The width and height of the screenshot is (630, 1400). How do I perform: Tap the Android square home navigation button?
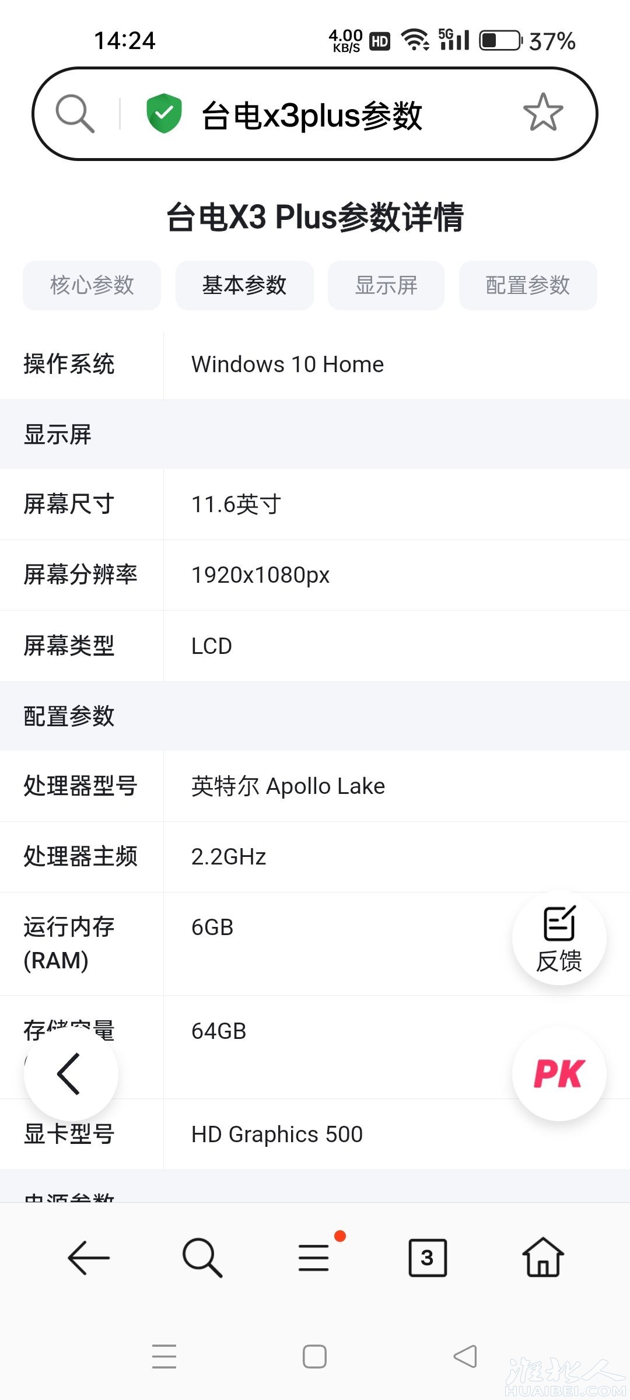pos(314,1356)
